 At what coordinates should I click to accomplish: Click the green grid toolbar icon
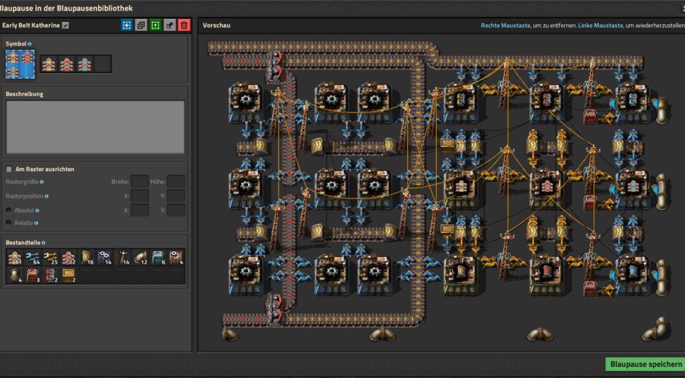tap(156, 25)
